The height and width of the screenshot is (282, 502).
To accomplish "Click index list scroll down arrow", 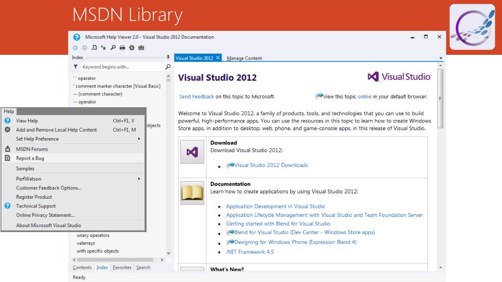I will [169, 253].
